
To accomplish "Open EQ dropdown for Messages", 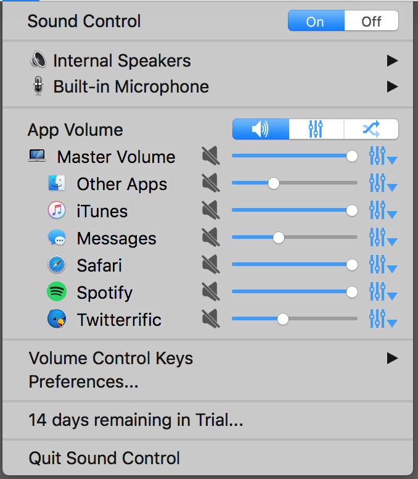I will [383, 238].
